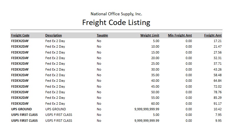The height and width of the screenshot is (130, 236).
Task: Click the Taxable column header
Action: (102, 36)
